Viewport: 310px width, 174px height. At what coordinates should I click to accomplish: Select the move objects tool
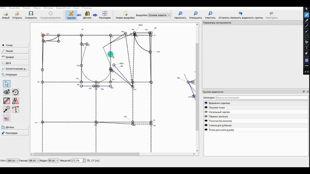7,109
